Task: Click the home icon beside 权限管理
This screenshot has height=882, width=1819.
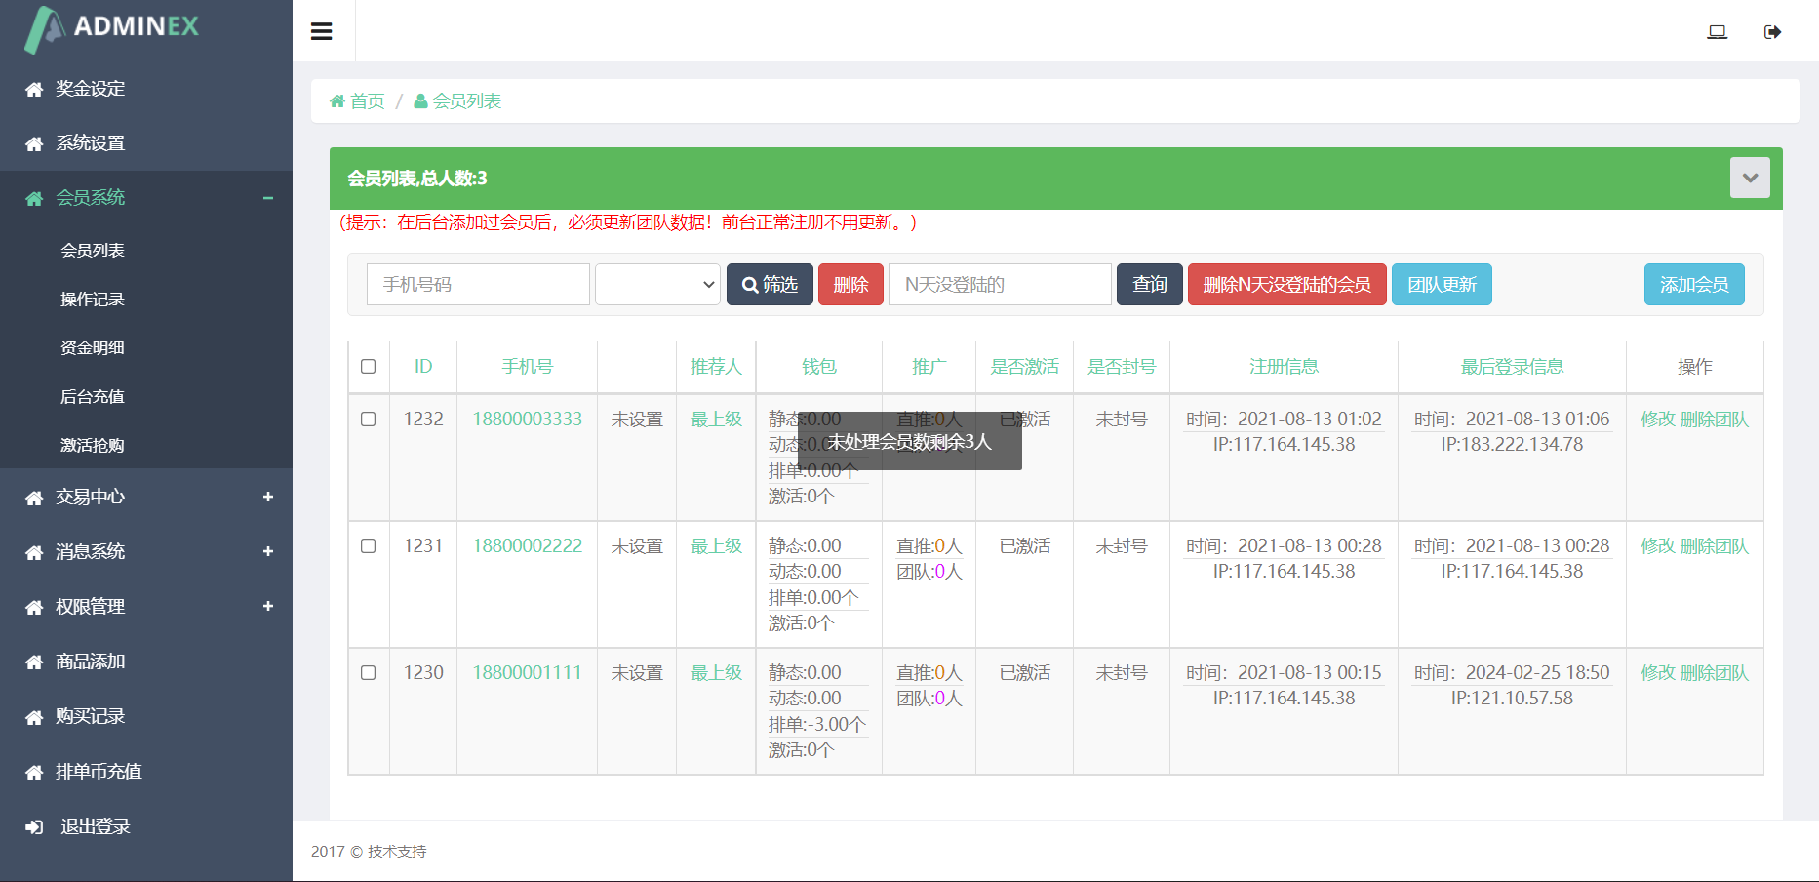Action: 34,608
